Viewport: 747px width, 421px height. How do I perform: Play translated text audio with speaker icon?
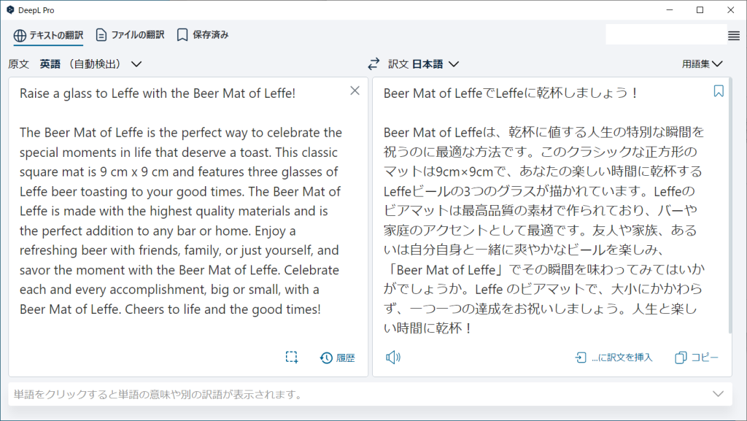[393, 358]
